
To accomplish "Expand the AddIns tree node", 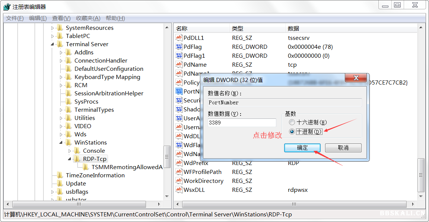I will coord(61,53).
